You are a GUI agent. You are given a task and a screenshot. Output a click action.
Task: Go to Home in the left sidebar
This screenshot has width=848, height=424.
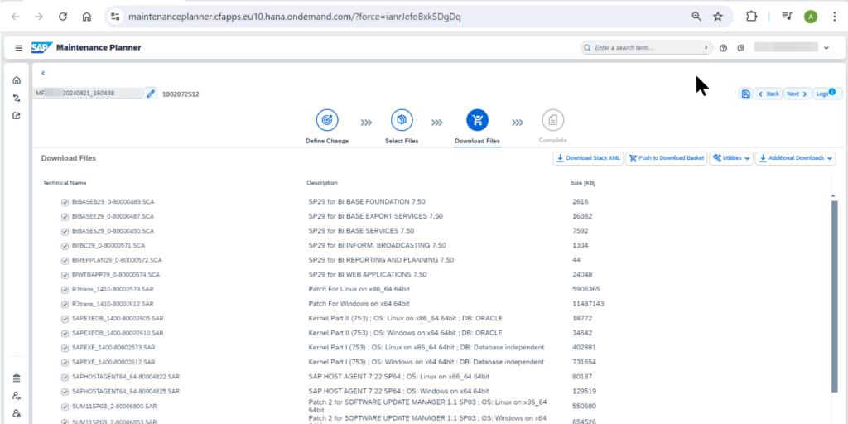[17, 80]
